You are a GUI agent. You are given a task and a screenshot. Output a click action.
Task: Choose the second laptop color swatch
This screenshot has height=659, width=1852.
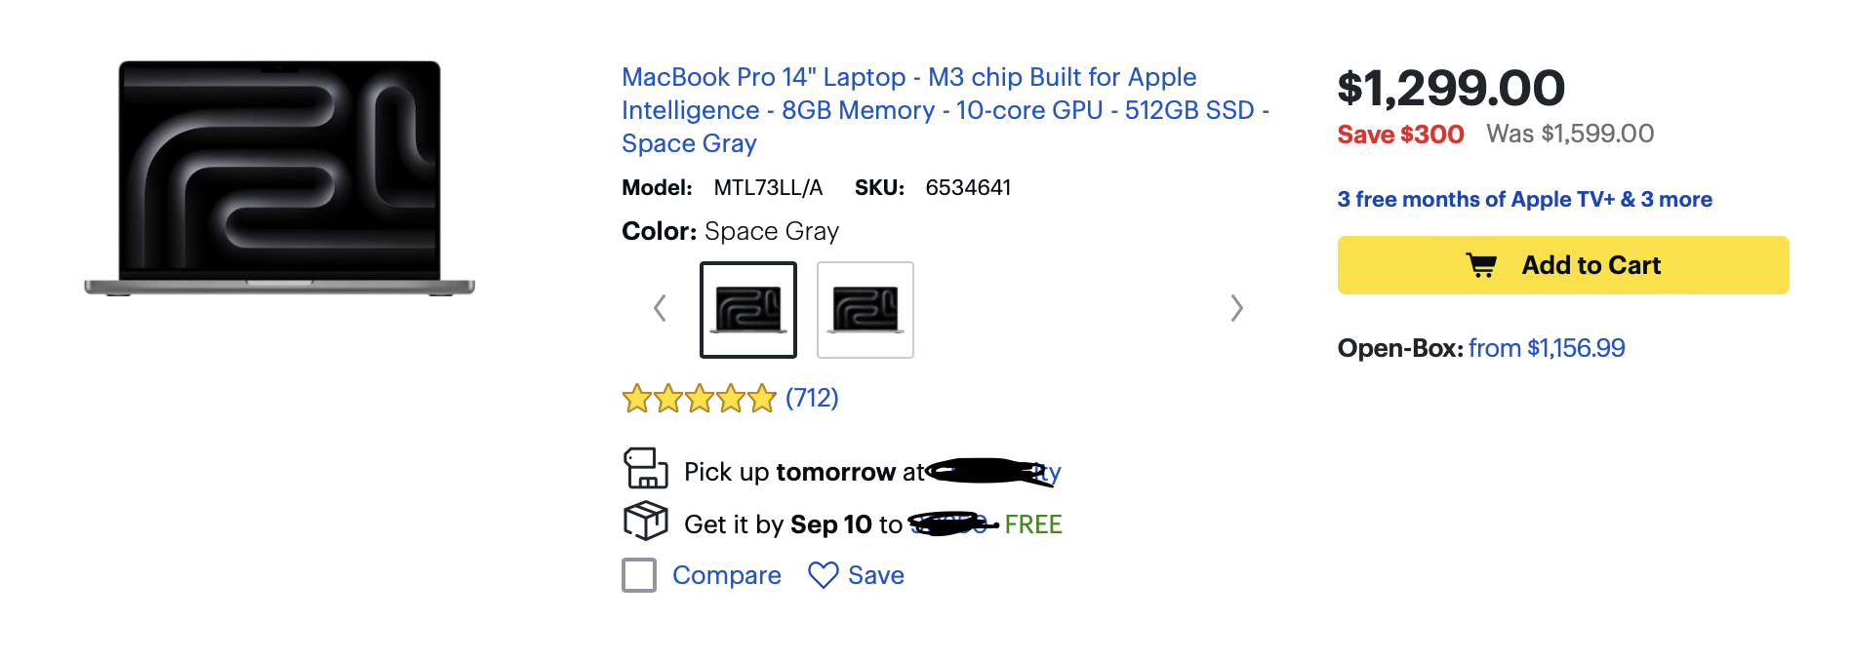pyautogui.click(x=866, y=310)
